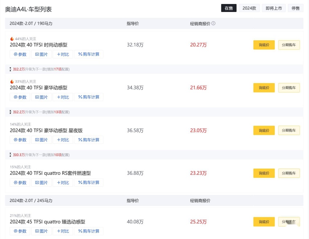Image resolution: width=309 pixels, height=239 pixels.
Task: Open the 45 TFSI quattro 臻选动感型 title
Action: pos(47,222)
